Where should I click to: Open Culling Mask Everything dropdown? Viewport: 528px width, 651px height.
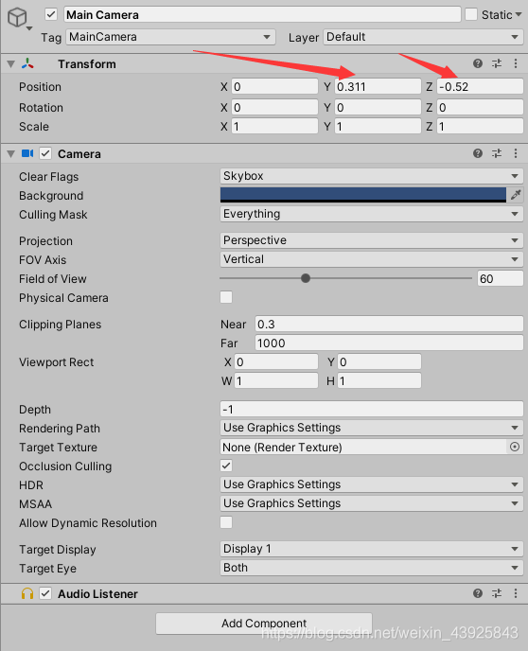pos(372,214)
